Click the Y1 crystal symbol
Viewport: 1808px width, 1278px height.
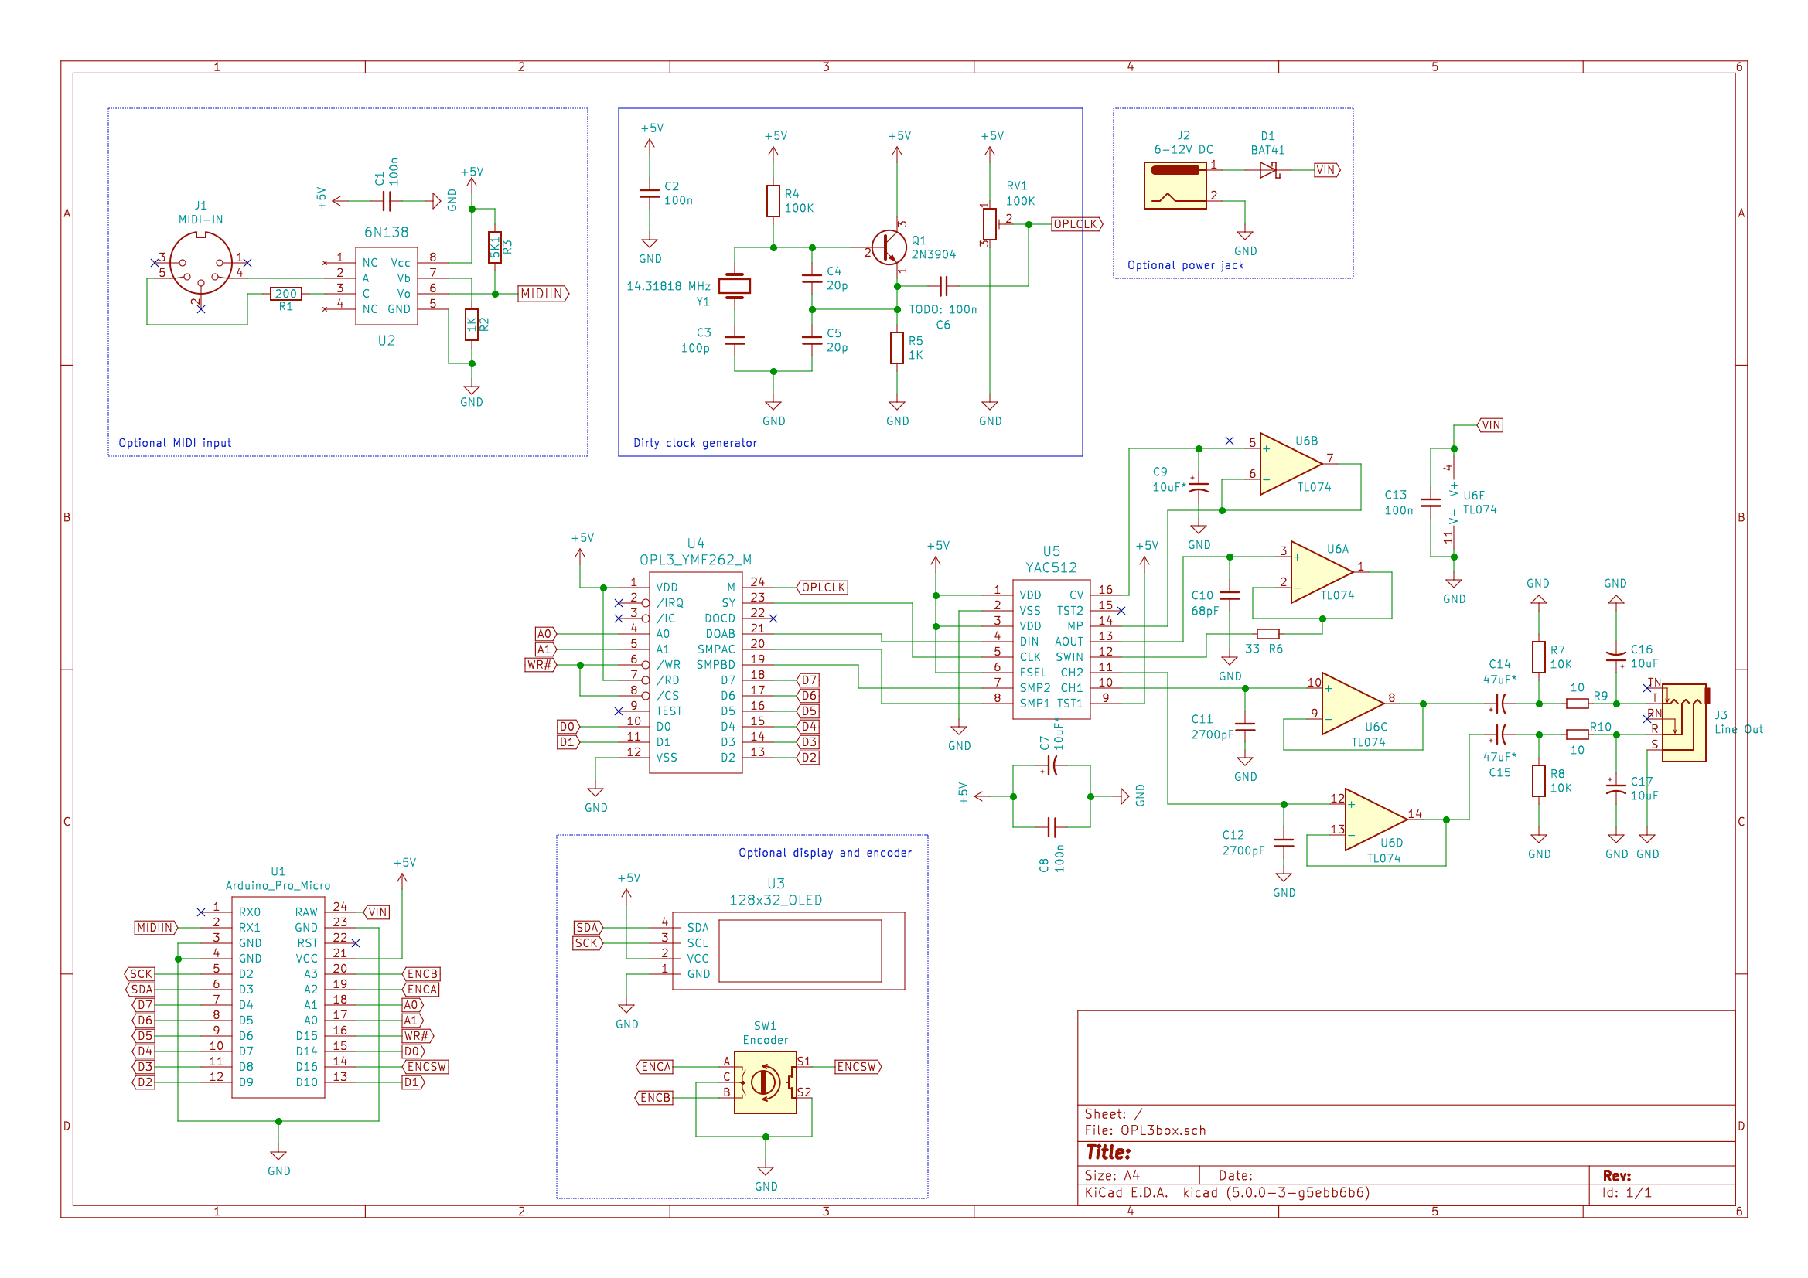tap(734, 286)
